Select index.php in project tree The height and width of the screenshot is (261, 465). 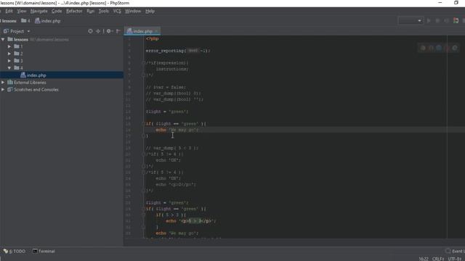[62, 75]
